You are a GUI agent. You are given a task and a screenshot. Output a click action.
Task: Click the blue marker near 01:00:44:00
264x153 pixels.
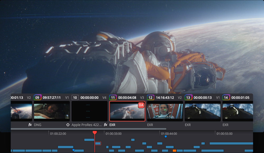click(x=166, y=137)
